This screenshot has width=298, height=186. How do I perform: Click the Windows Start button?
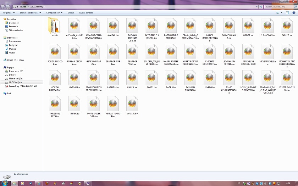pos(4,183)
